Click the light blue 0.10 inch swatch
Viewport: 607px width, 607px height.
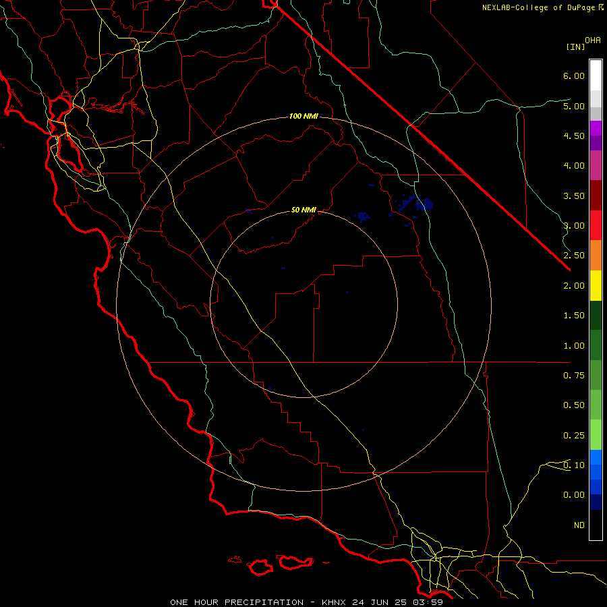pyautogui.click(x=596, y=457)
